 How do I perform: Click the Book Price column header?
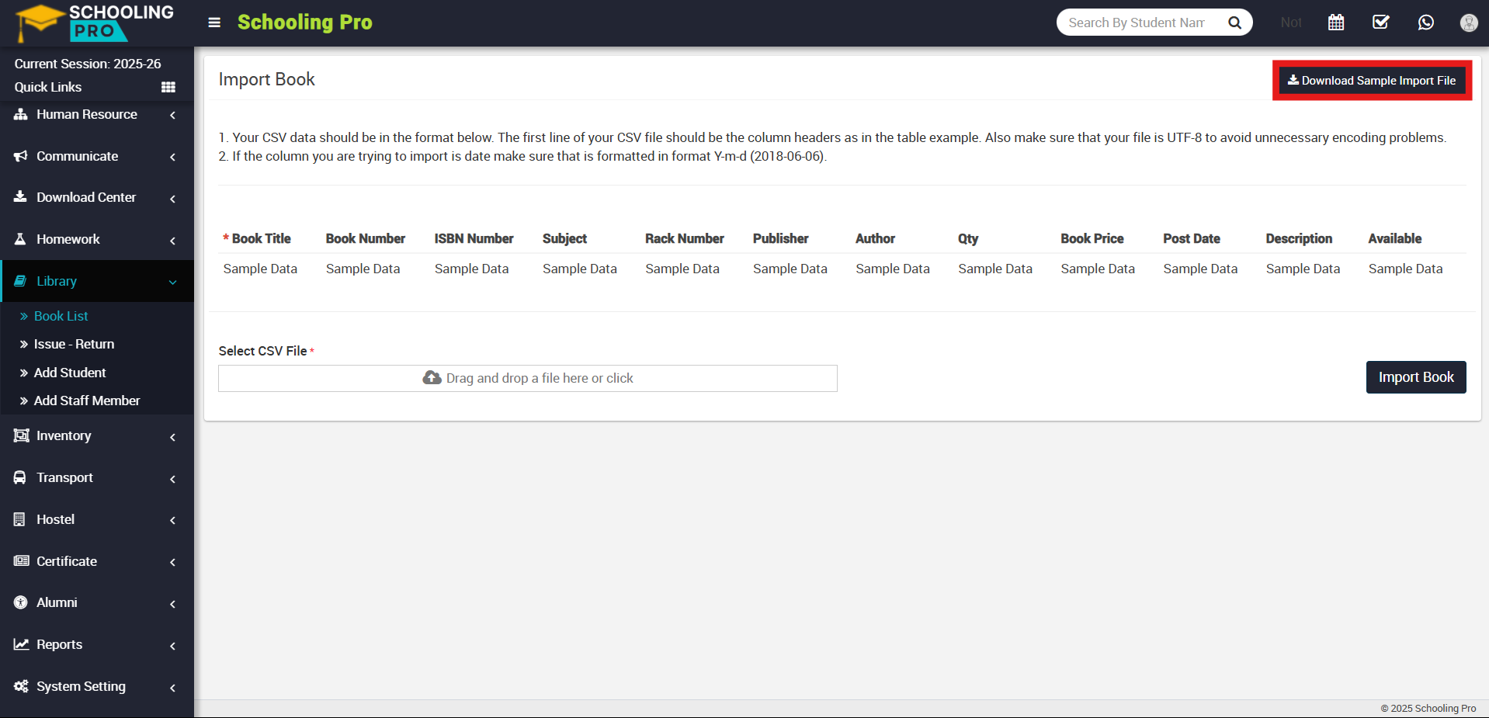point(1092,238)
